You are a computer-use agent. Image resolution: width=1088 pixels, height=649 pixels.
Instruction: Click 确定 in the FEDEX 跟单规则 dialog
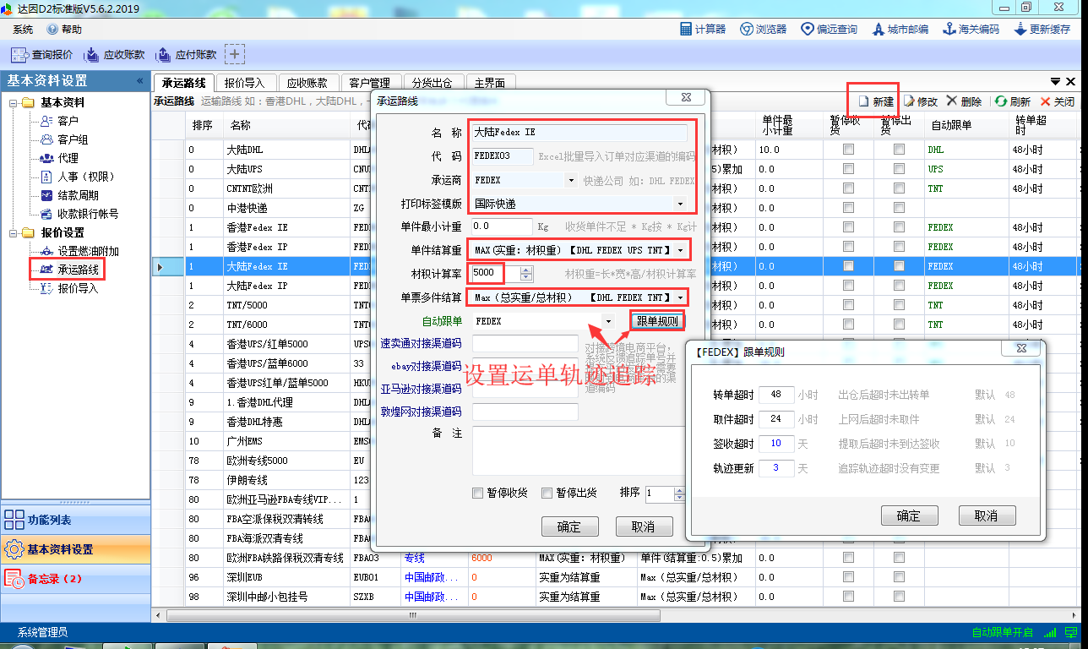[x=909, y=515]
